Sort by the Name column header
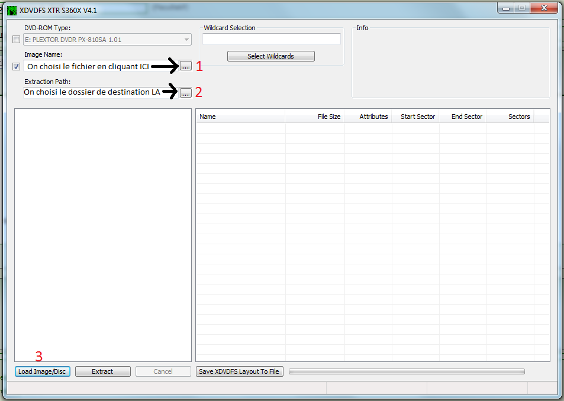This screenshot has width=564, height=401. coord(241,117)
